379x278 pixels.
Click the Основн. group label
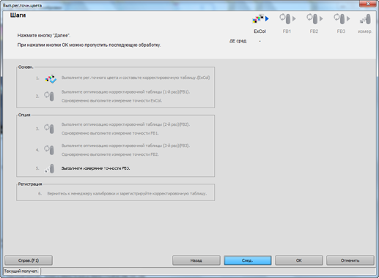pos(26,67)
